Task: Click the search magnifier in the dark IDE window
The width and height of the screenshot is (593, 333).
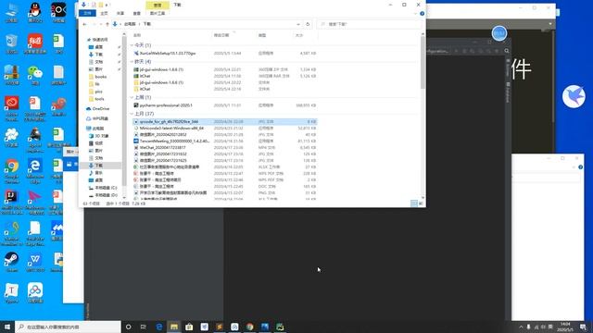Action: [x=507, y=51]
